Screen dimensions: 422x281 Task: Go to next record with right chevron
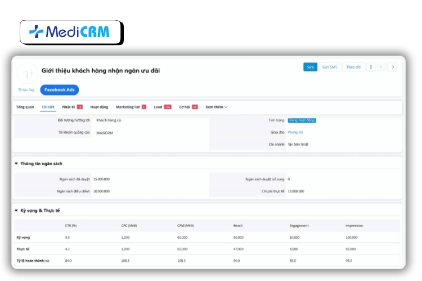393,67
